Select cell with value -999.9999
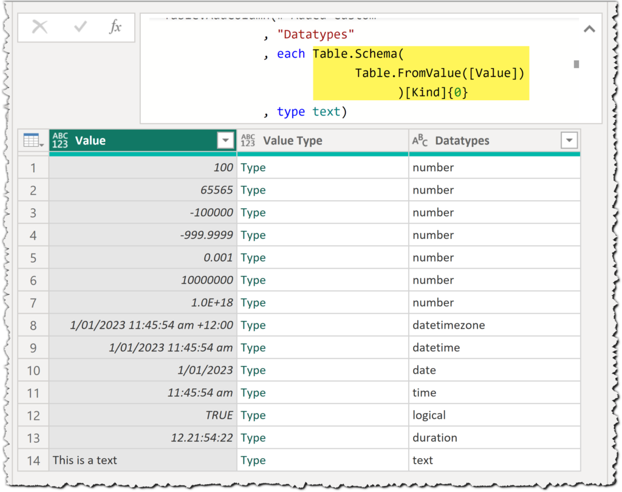 coord(143,235)
